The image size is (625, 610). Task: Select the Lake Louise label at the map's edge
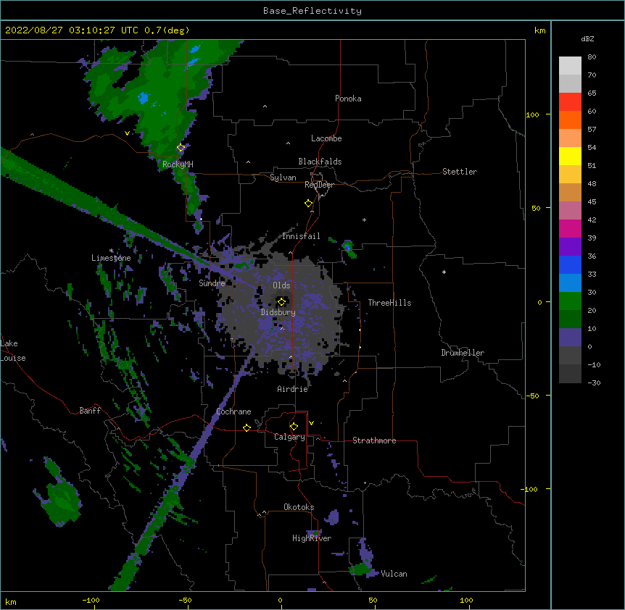click(13, 351)
